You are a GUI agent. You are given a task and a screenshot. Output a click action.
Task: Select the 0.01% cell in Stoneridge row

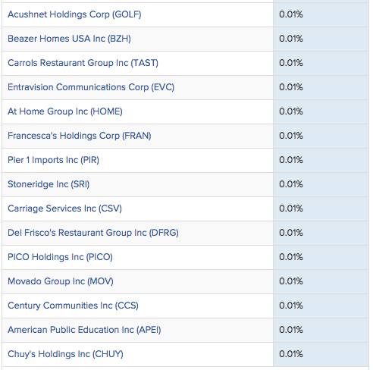[x=321, y=184]
